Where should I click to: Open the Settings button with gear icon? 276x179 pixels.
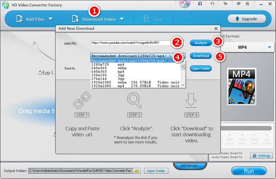click(x=261, y=156)
